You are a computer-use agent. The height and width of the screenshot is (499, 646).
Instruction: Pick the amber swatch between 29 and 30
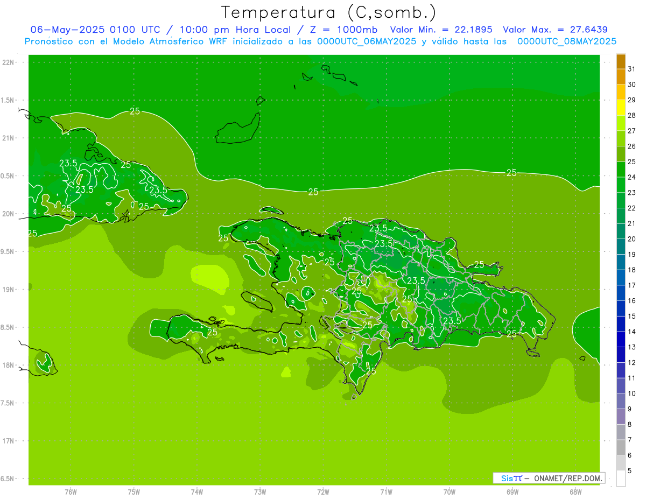(x=621, y=92)
